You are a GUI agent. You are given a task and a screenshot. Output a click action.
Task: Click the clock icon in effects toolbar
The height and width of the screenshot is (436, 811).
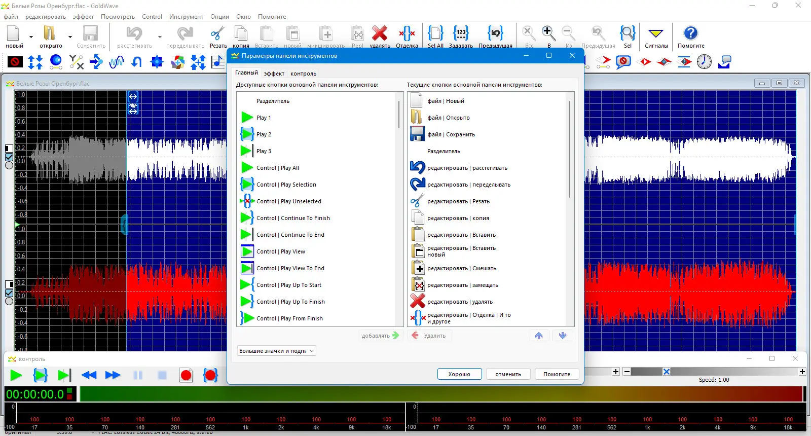tap(704, 62)
